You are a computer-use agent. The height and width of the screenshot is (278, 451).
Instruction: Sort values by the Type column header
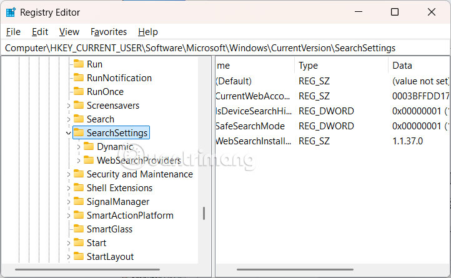click(x=309, y=66)
